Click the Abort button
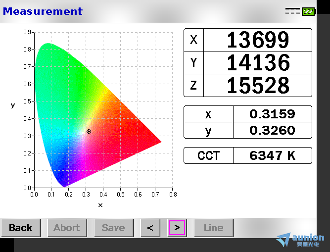 (x=67, y=228)
